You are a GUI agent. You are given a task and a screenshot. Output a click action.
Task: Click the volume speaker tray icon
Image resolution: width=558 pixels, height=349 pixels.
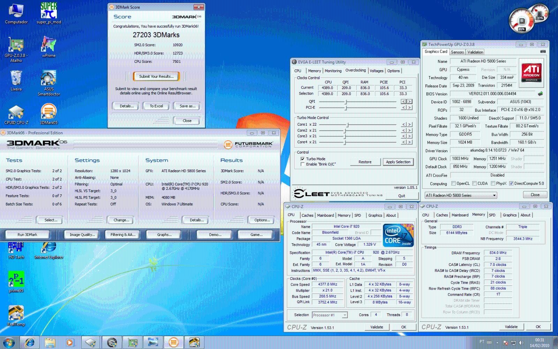click(521, 342)
